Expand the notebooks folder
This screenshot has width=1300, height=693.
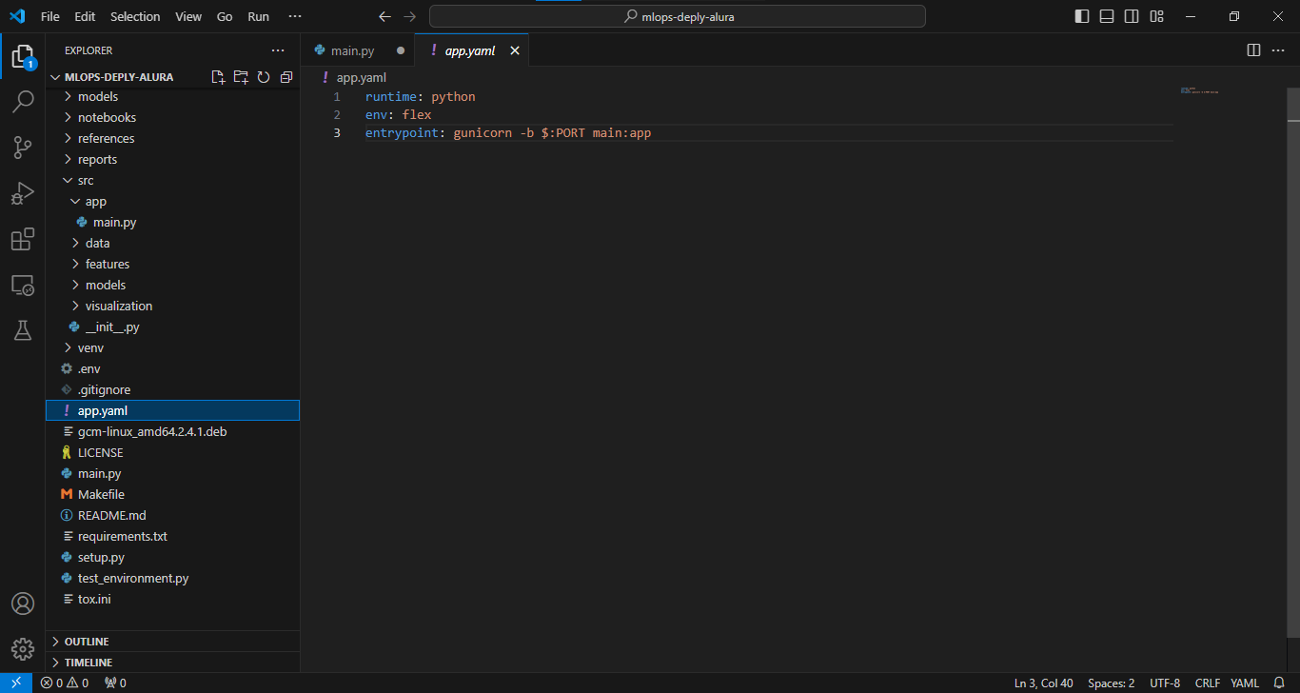172,117
